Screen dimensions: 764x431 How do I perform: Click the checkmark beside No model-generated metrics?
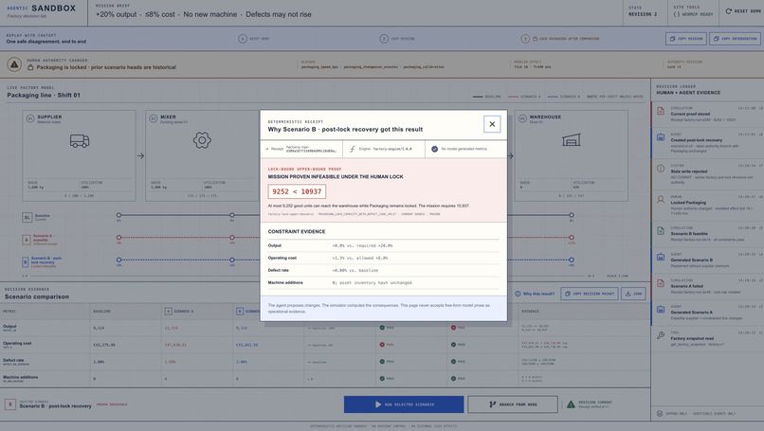[x=434, y=149]
